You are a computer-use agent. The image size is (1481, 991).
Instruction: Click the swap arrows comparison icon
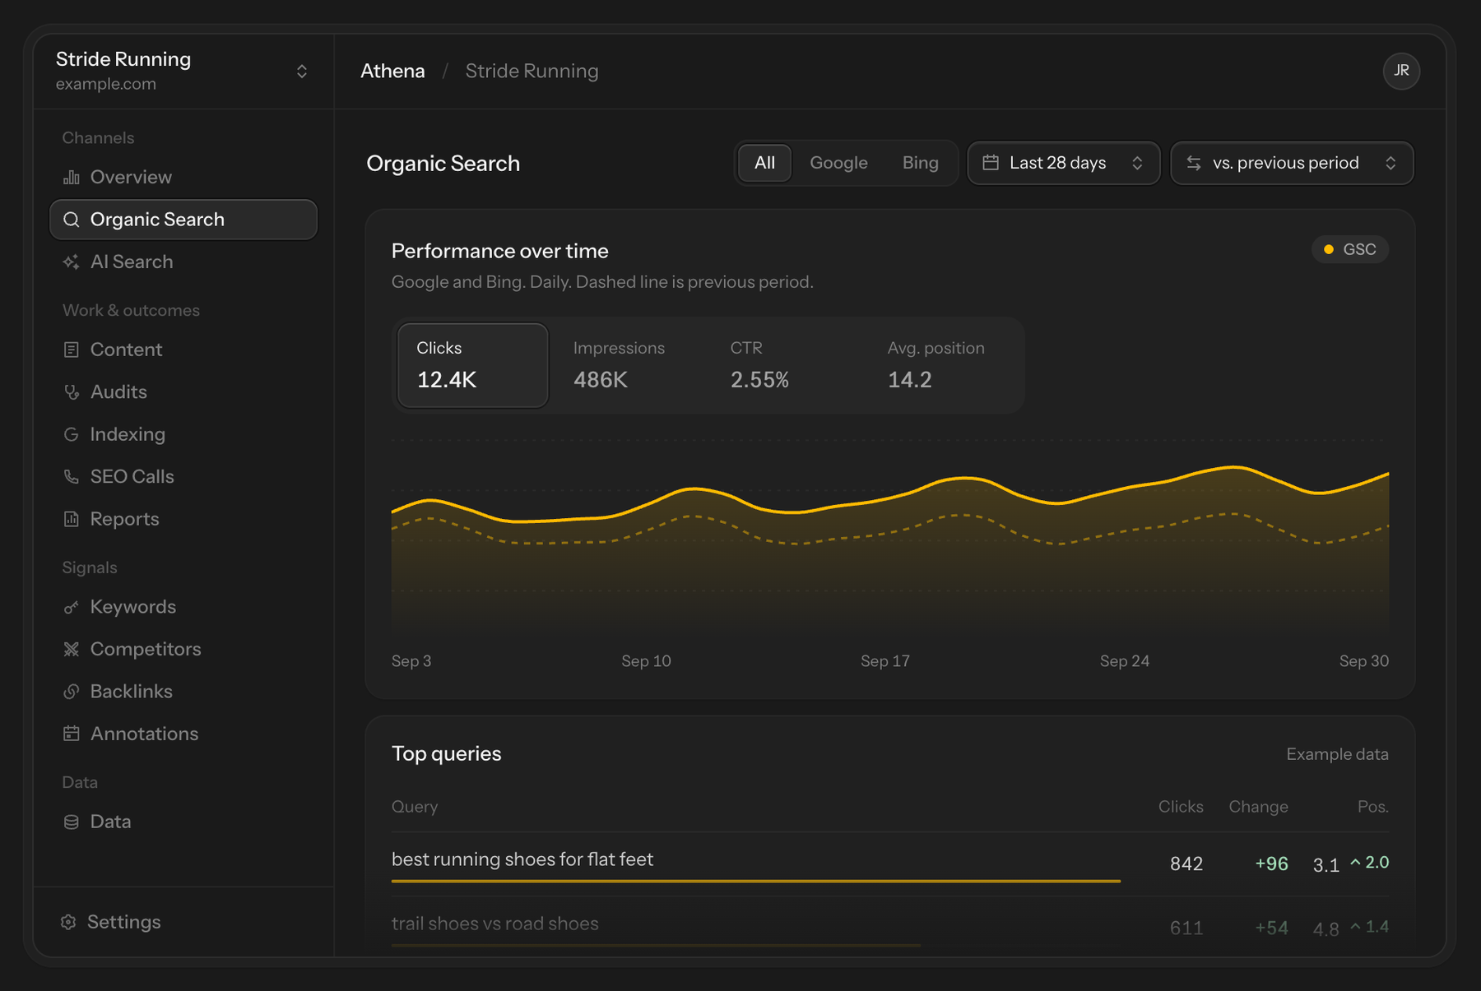pyautogui.click(x=1194, y=163)
